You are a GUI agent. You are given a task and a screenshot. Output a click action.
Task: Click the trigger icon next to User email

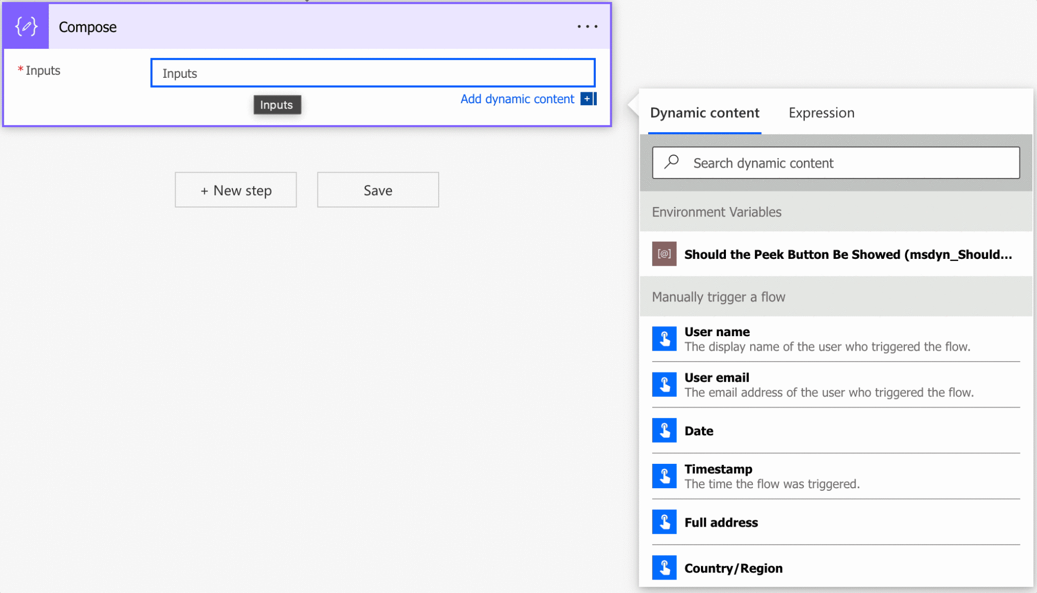(x=664, y=384)
